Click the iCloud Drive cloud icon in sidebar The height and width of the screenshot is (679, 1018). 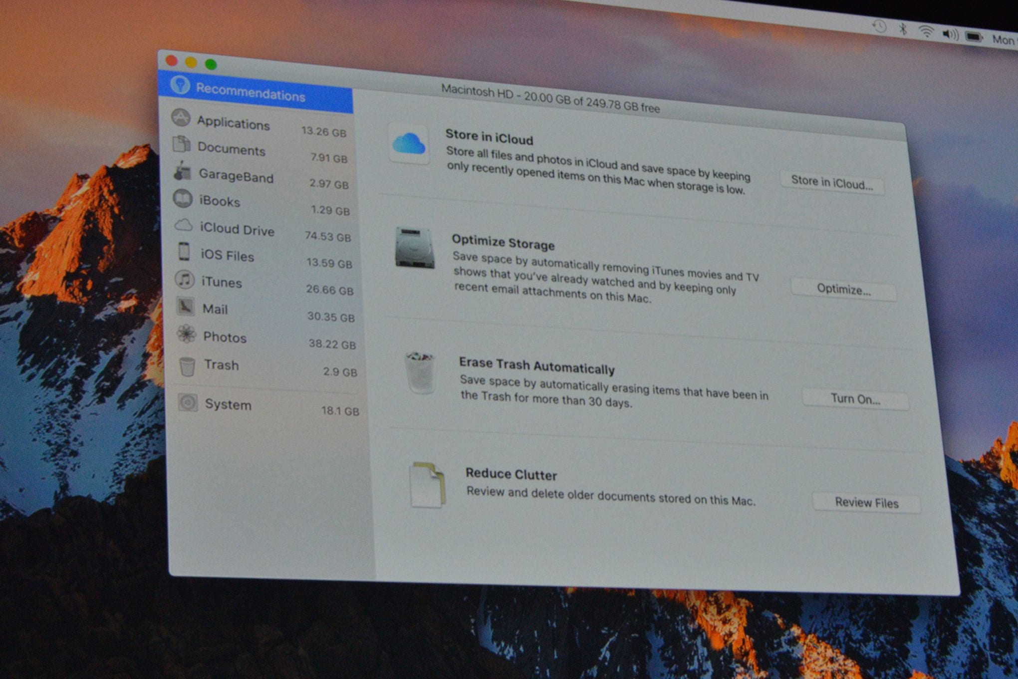[184, 225]
